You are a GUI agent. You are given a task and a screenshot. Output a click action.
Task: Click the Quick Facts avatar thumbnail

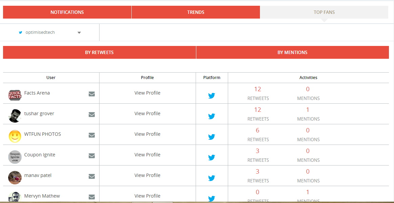tap(15, 95)
